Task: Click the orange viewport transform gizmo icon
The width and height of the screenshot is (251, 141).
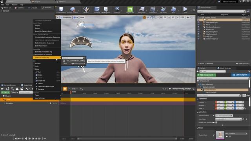Action: click(x=144, y=17)
